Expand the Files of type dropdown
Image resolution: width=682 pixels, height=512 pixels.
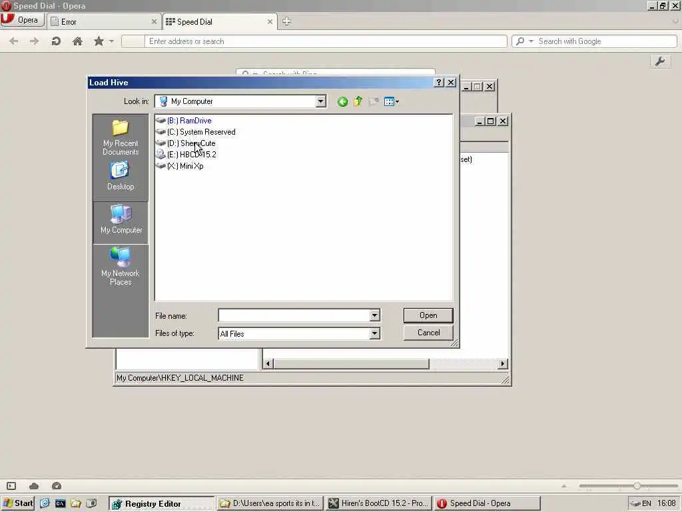(x=374, y=334)
